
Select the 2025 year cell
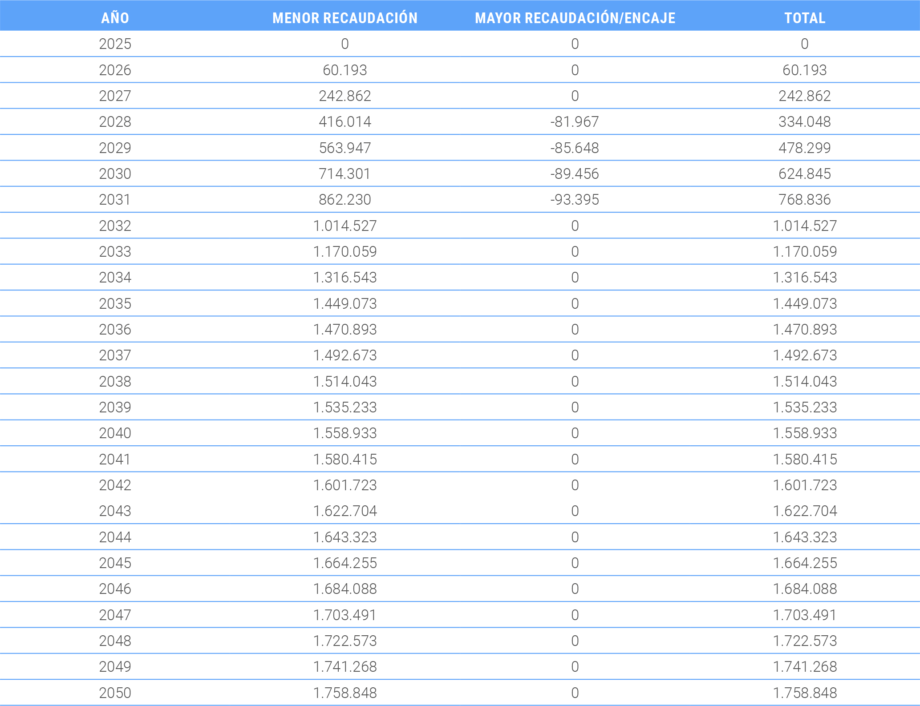click(x=115, y=44)
